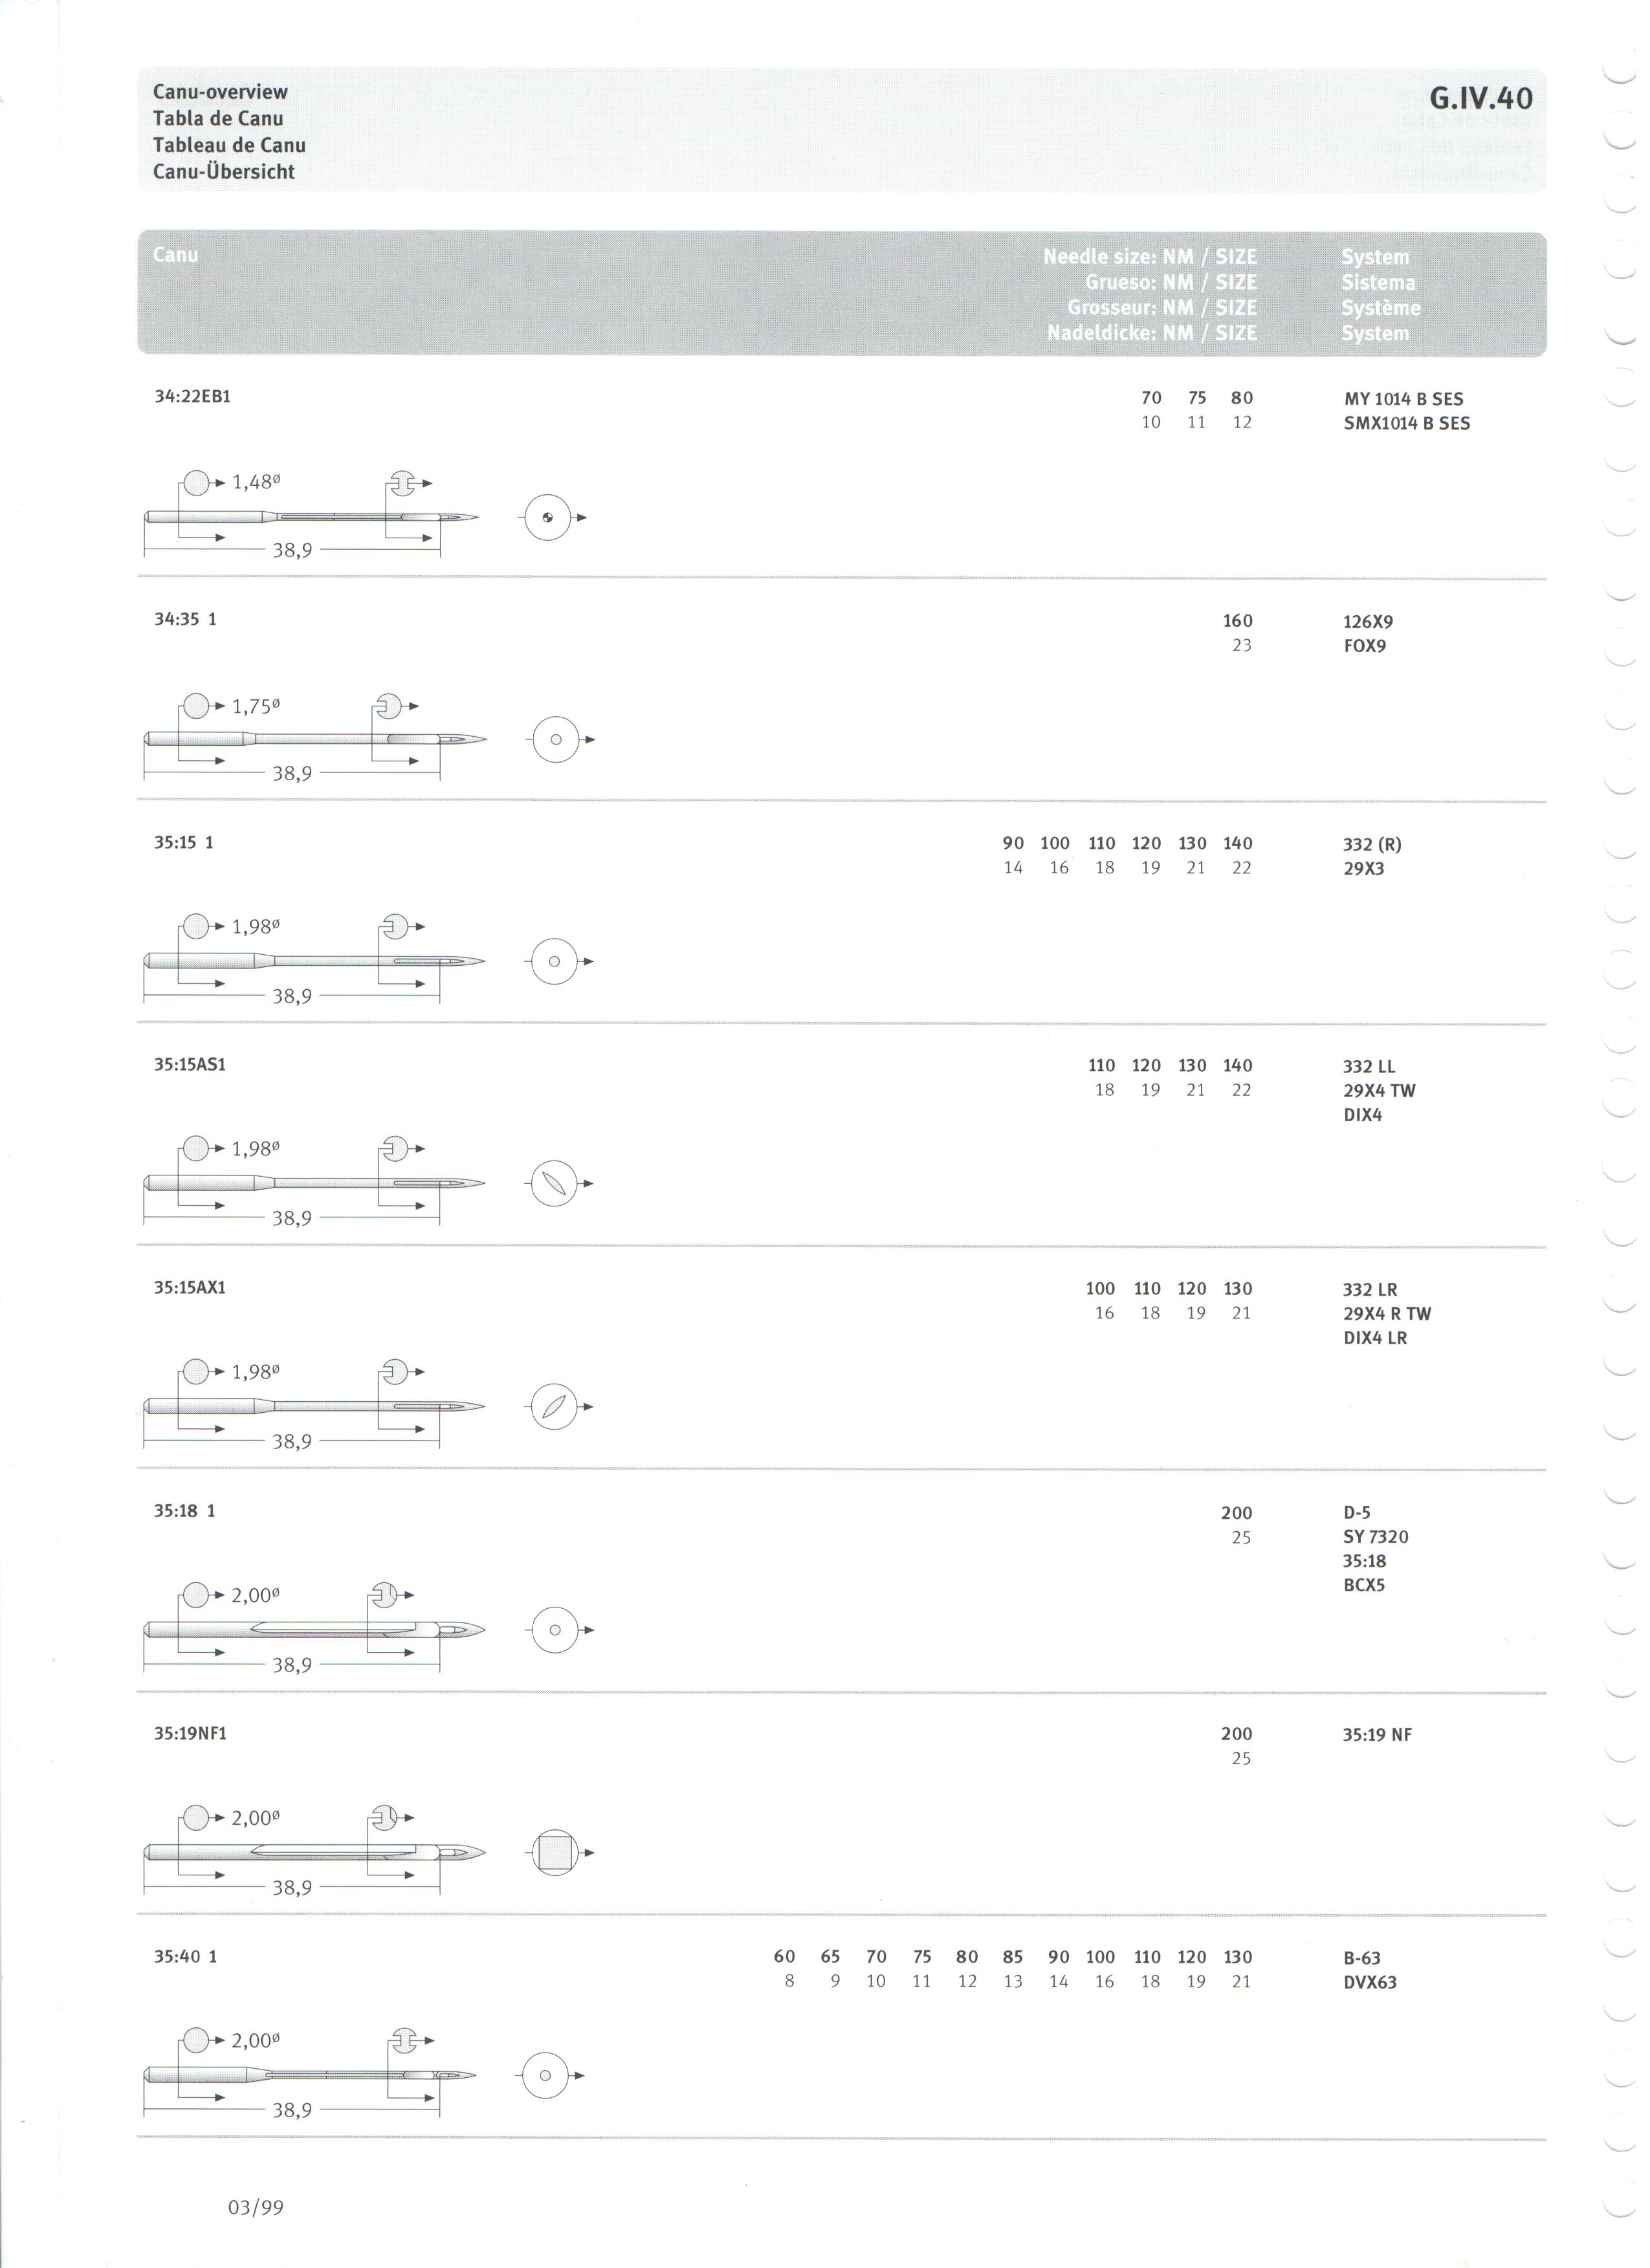Click the shank cross-section icon beside 1,48
This screenshot has width=1650, height=2268.
click(x=197, y=483)
